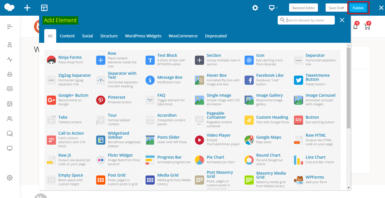Add the Google Maps element icon
This screenshot has width=385, height=198.
249,140
